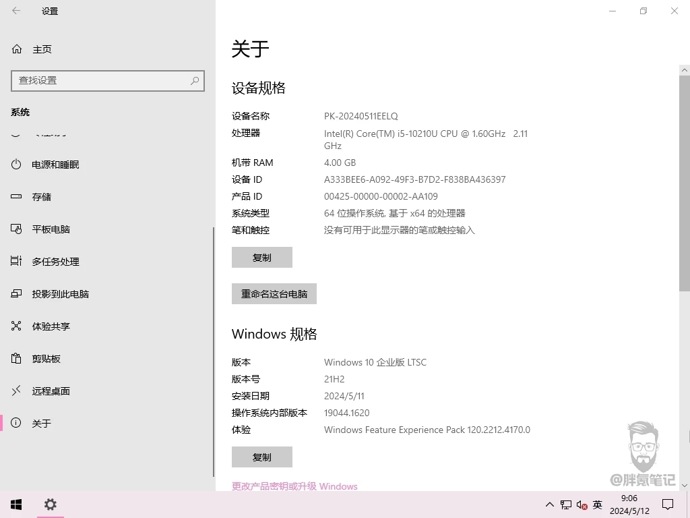Click the processor value i5-10210U text
This screenshot has height=518, width=690.
(x=426, y=140)
